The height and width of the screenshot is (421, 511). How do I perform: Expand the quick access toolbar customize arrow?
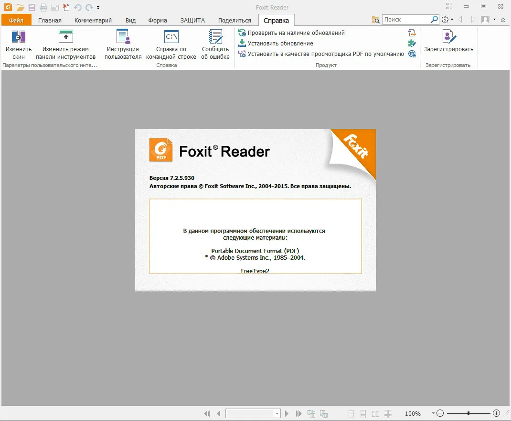pos(98,8)
